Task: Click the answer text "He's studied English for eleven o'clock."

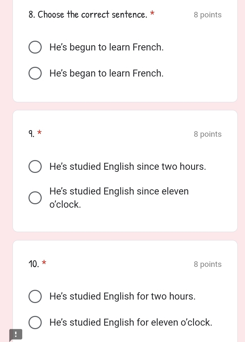Action: tap(131, 323)
